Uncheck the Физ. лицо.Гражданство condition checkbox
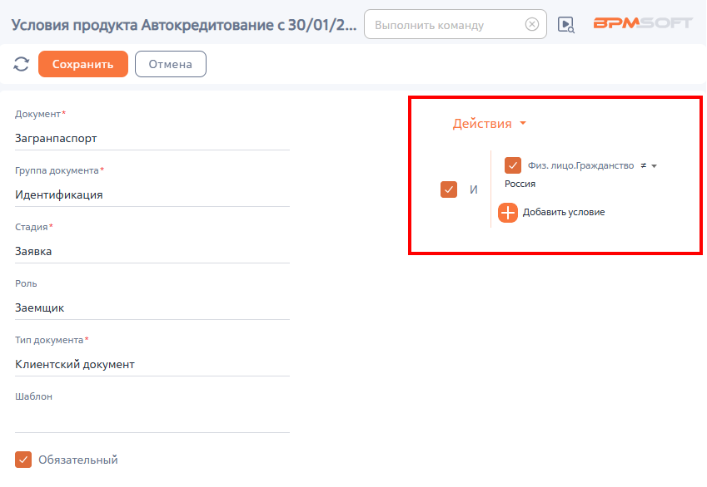707x487 pixels. 513,166
